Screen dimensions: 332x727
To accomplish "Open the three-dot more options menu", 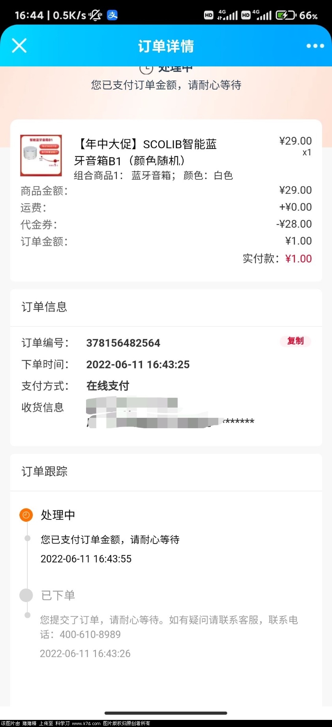I will [315, 46].
